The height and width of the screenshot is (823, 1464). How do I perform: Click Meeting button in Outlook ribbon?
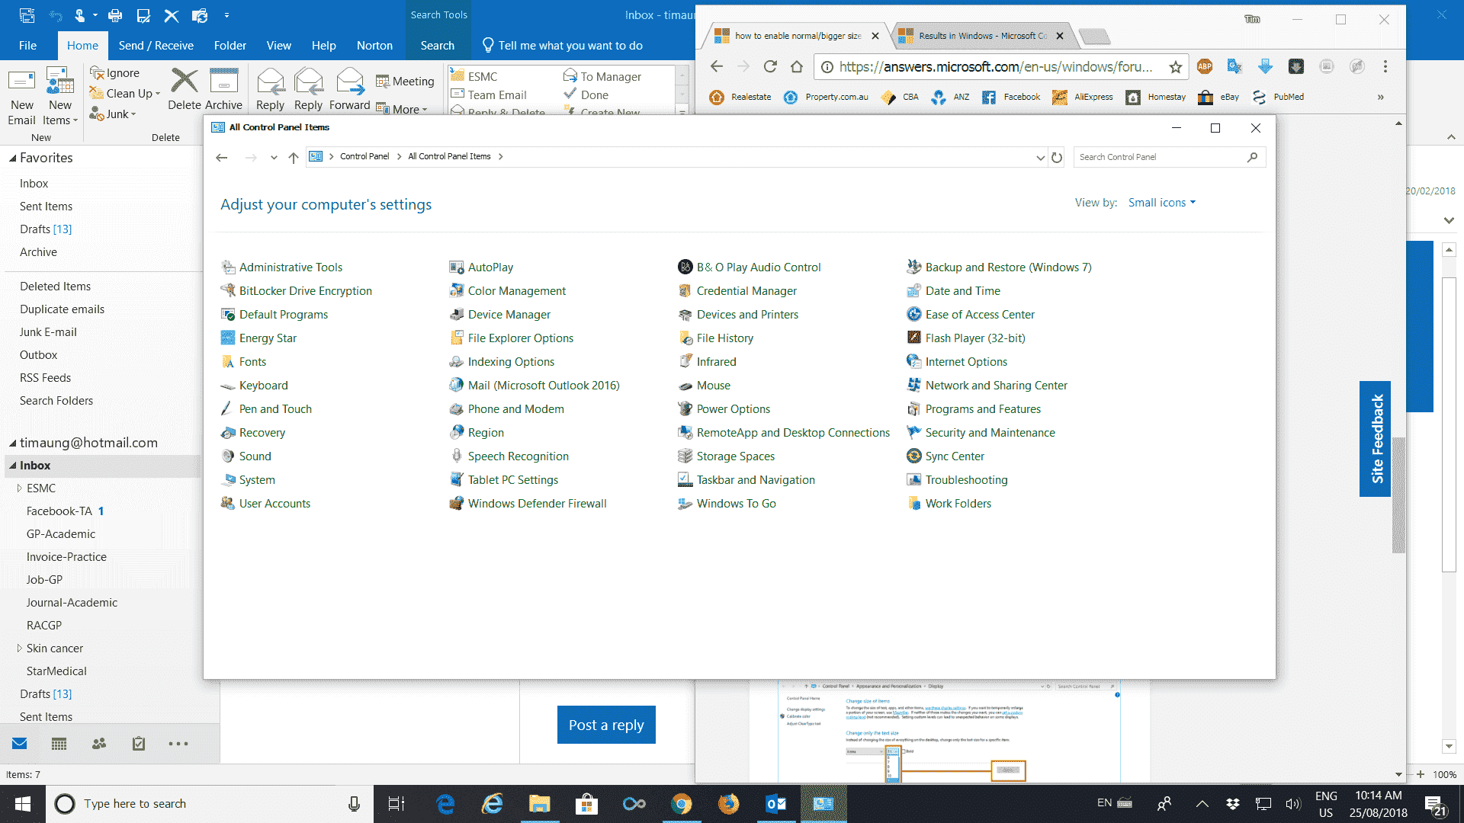(405, 82)
